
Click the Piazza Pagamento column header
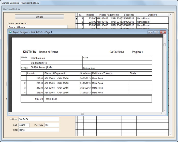coord(109,15)
